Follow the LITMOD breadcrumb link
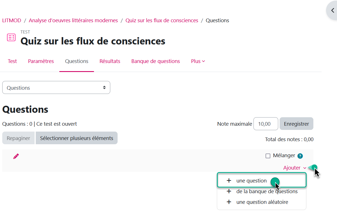 pos(12,21)
